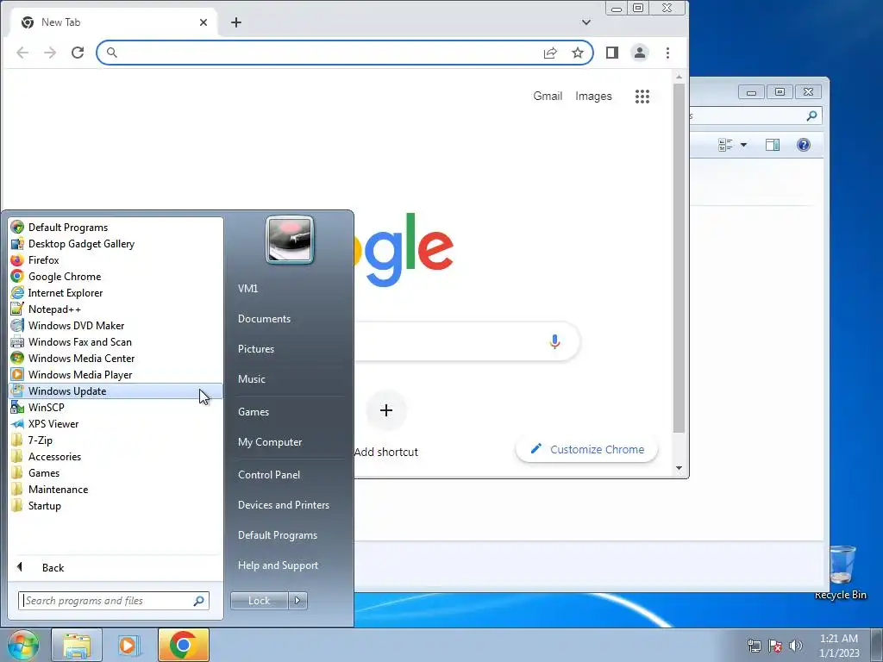The height and width of the screenshot is (662, 883).
Task: Open the volume control in system tray
Action: (796, 645)
